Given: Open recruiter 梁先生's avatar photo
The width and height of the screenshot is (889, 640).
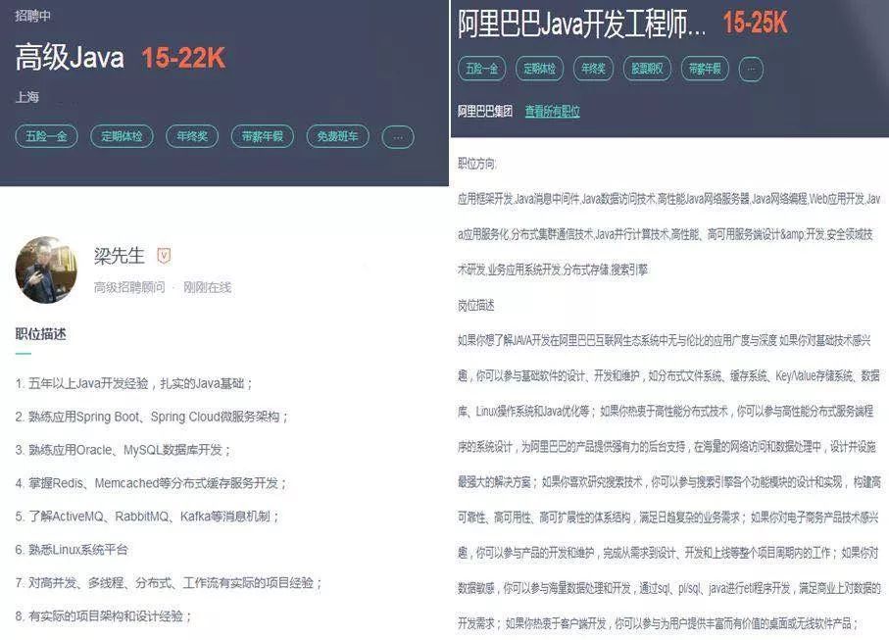Looking at the screenshot, I should coord(46,270).
